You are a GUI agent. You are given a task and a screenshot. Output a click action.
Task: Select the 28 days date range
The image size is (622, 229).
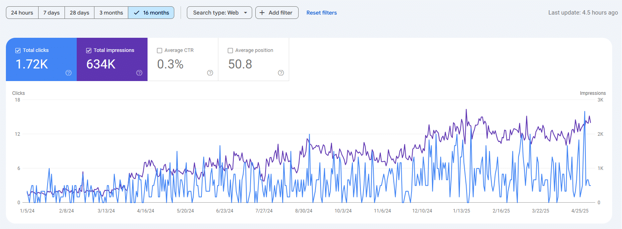(79, 13)
